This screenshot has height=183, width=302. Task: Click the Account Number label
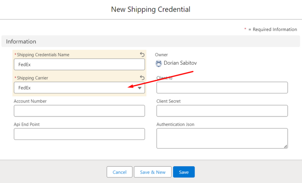30,101
